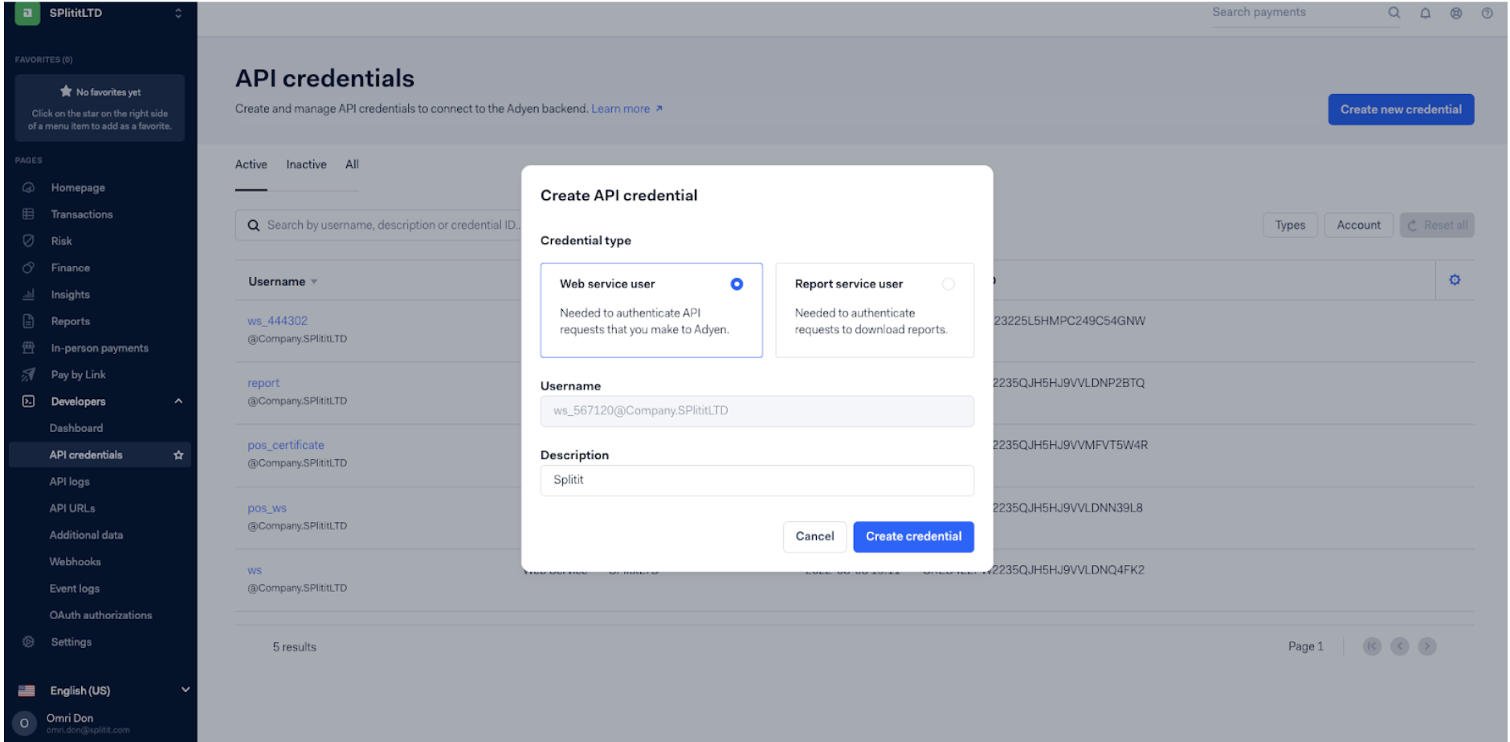Click the Reset all button
1510x742 pixels.
[x=1437, y=225]
